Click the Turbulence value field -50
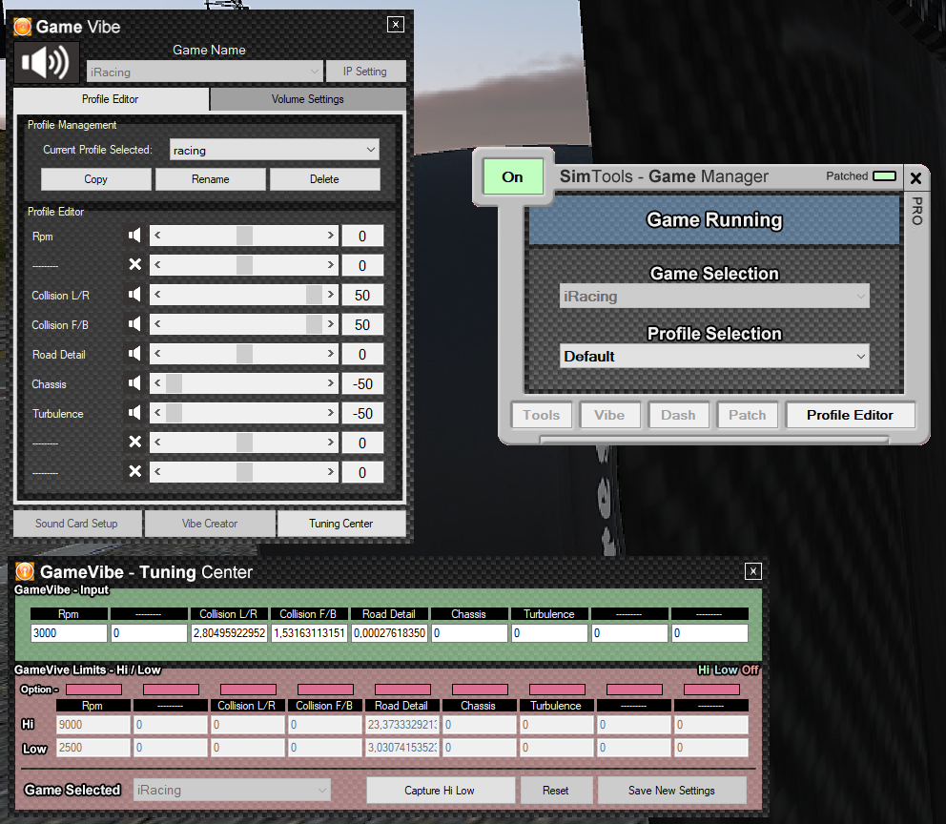Viewport: 946px width, 824px height. [x=362, y=413]
